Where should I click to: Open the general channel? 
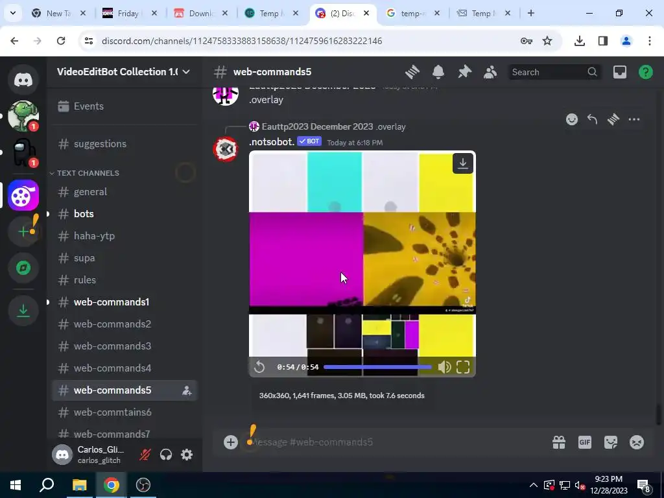tap(124, 192)
